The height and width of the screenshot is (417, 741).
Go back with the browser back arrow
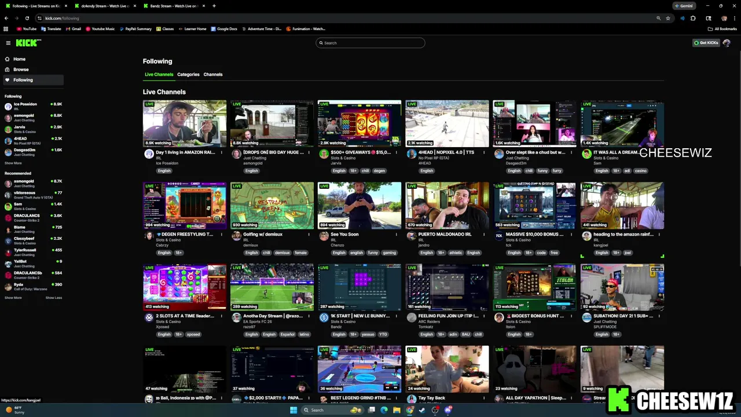pyautogui.click(x=6, y=18)
